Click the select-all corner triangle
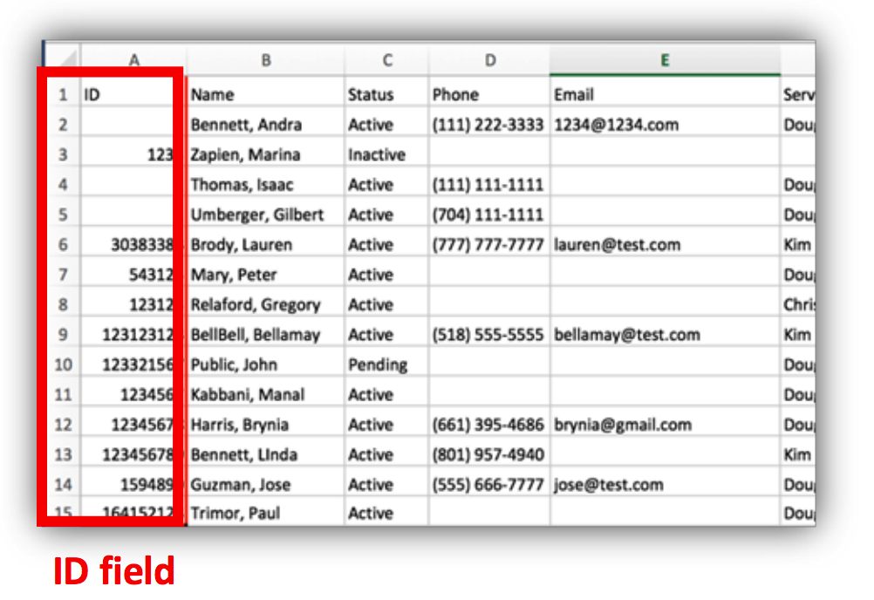Viewport: 874px width, 600px height. point(64,59)
